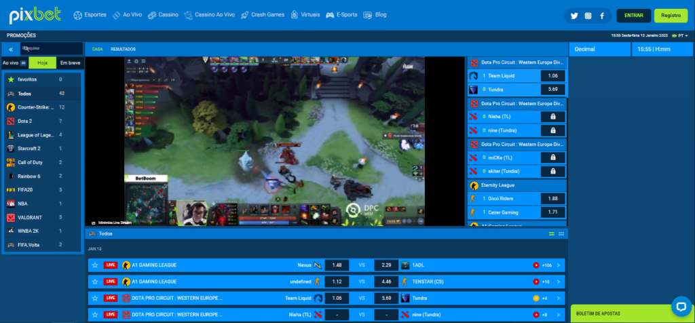Open Crash Games in top navigation

(x=264, y=15)
